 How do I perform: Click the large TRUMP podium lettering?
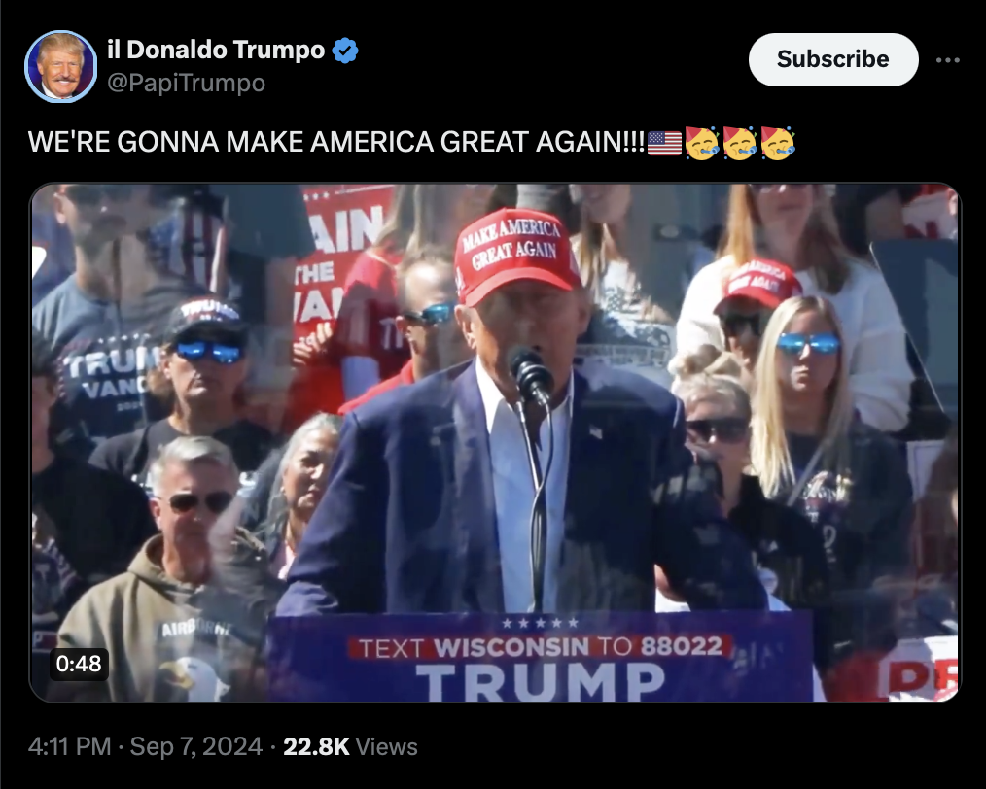pyautogui.click(x=541, y=681)
